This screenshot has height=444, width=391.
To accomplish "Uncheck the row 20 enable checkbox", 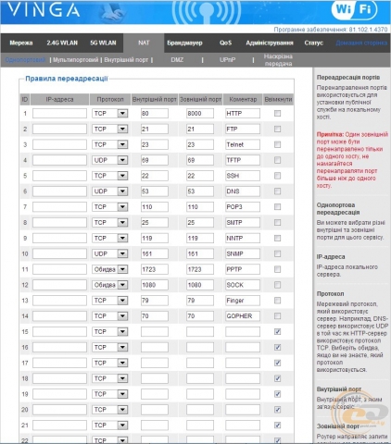I will 277,410.
